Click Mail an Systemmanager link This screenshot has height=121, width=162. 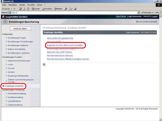pyautogui.click(x=146, y=22)
